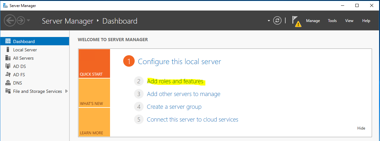
Task: Select the LEARN MORE tile
Action: (94, 122)
